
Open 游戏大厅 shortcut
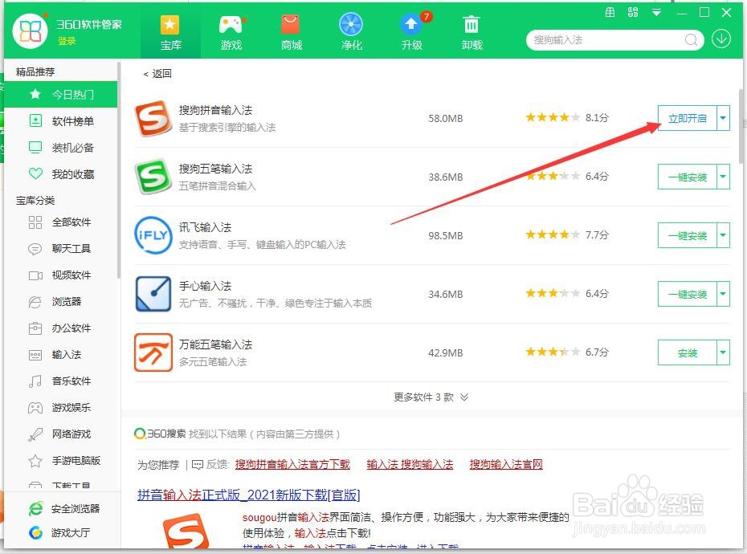[x=59, y=532]
